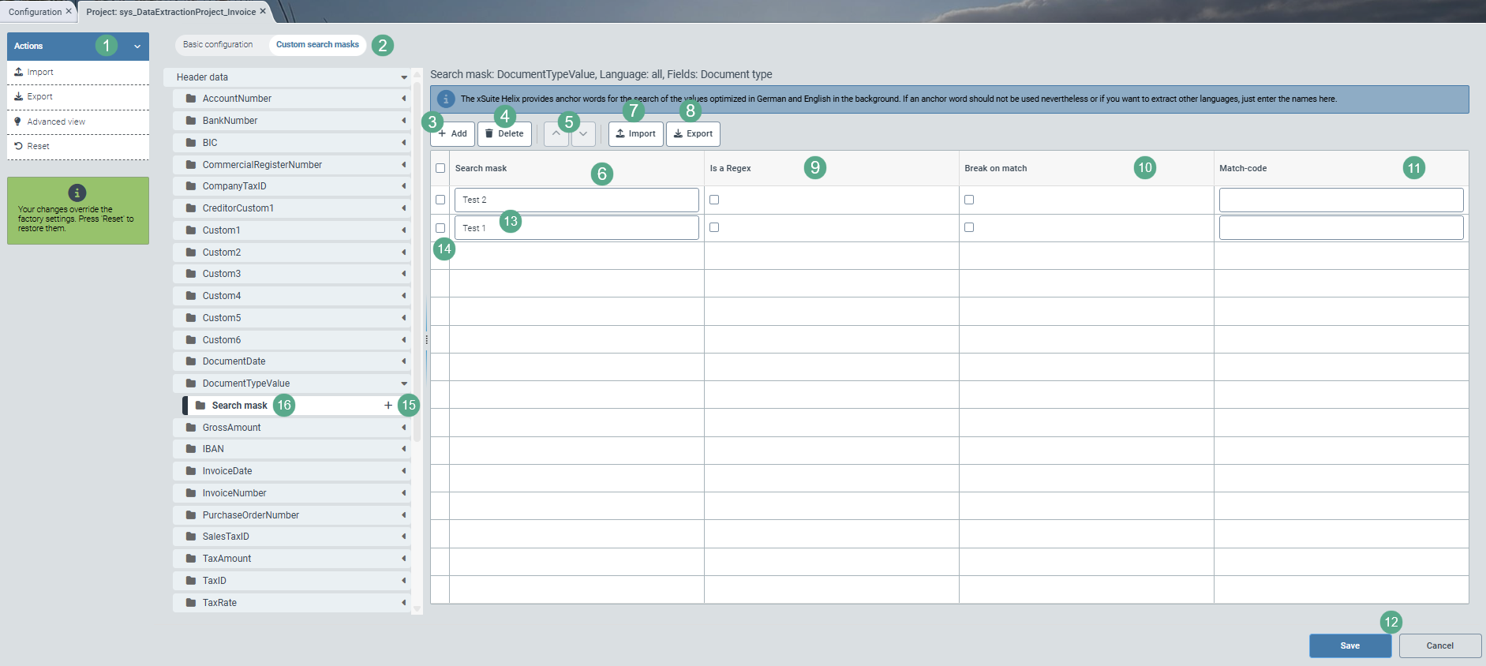The width and height of the screenshot is (1486, 666).
Task: Close the Configuration tab
Action: [69, 12]
